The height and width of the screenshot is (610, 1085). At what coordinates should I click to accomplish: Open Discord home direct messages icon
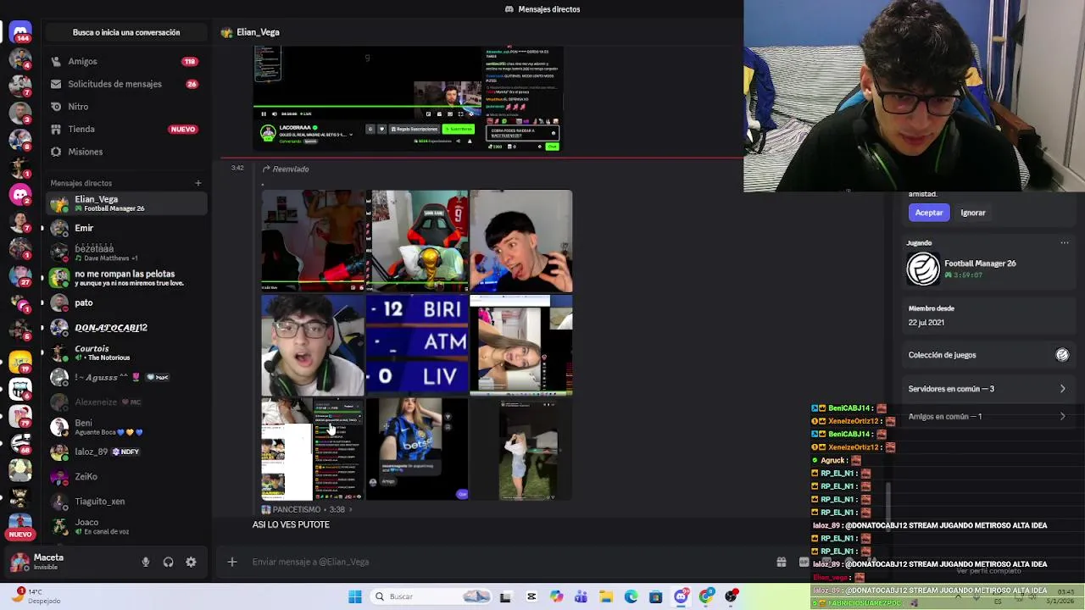click(20, 32)
